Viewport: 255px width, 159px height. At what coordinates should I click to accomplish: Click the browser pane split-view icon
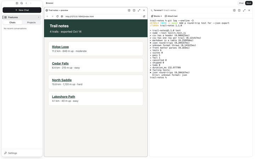(134, 10)
